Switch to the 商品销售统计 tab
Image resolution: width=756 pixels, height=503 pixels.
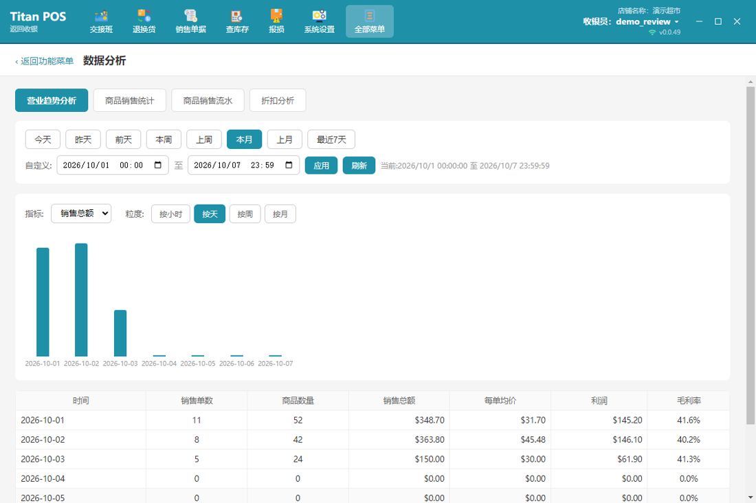coord(130,100)
